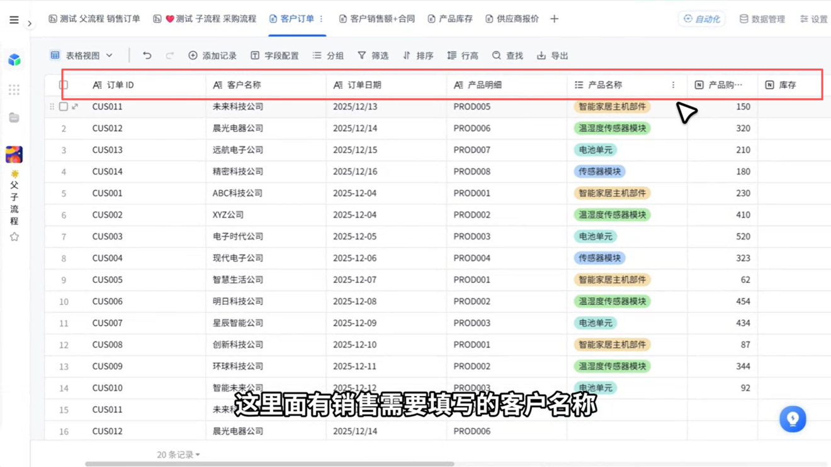831x467 pixels.
Task: Select the 客户订单 tab
Action: pos(291,19)
